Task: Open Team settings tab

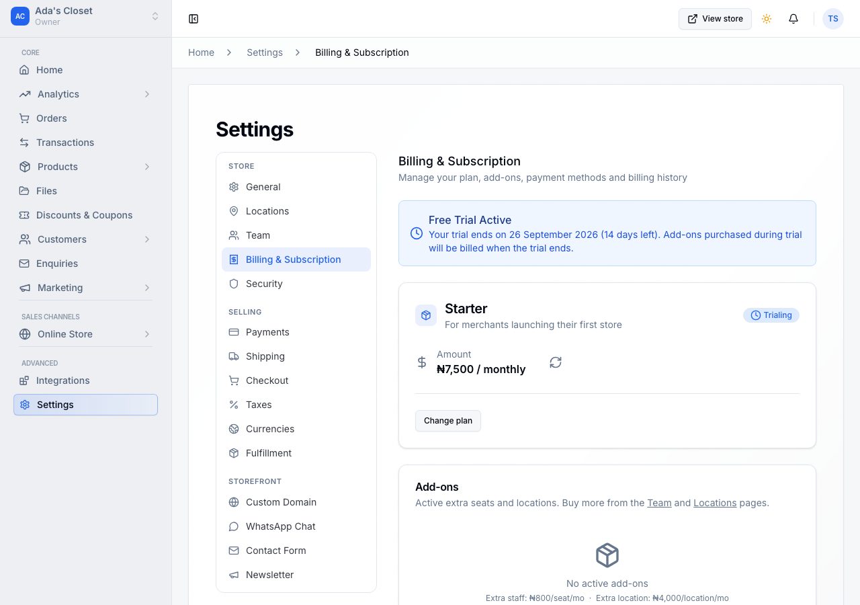Action: (x=296, y=235)
